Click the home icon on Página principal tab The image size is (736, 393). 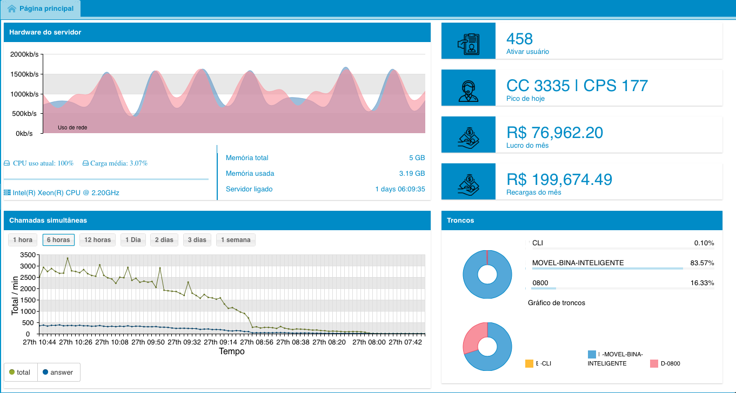[12, 9]
